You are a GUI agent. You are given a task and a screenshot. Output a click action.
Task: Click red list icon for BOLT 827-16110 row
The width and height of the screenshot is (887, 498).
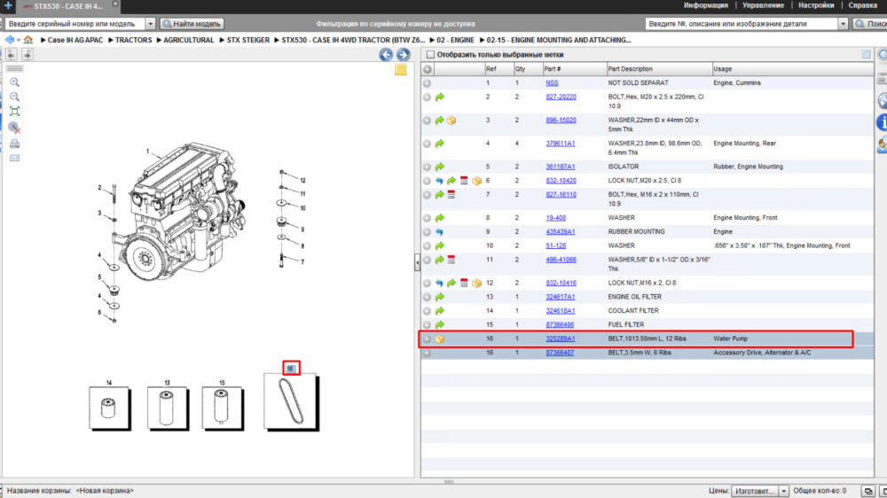[x=451, y=194]
